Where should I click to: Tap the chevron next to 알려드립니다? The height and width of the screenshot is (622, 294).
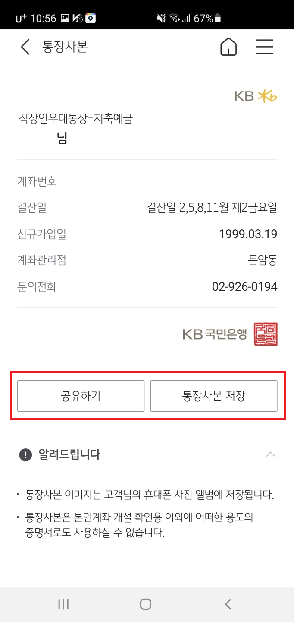[x=271, y=454]
